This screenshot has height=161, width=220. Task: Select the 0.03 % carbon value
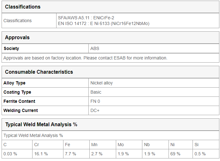10,154
